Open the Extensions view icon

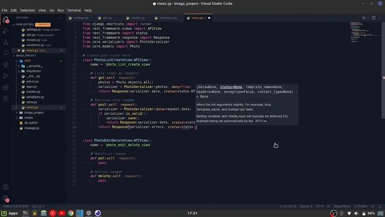click(5, 87)
